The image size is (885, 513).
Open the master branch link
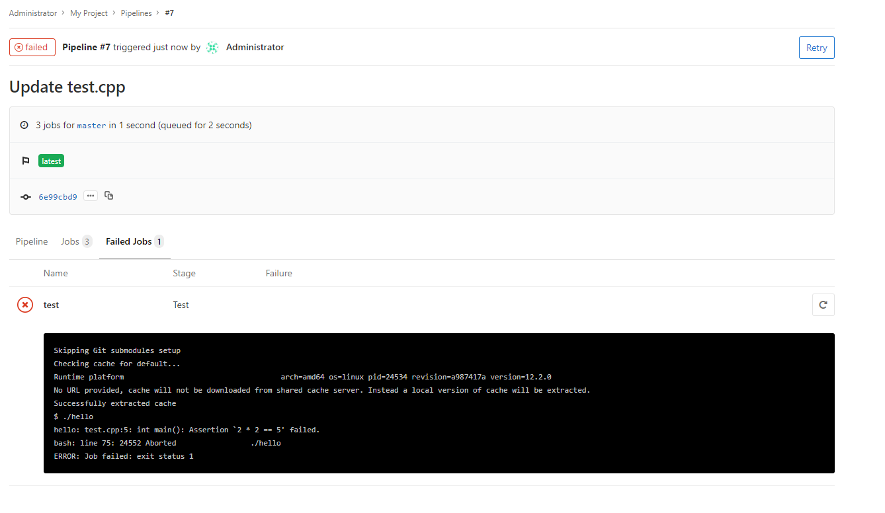click(91, 124)
